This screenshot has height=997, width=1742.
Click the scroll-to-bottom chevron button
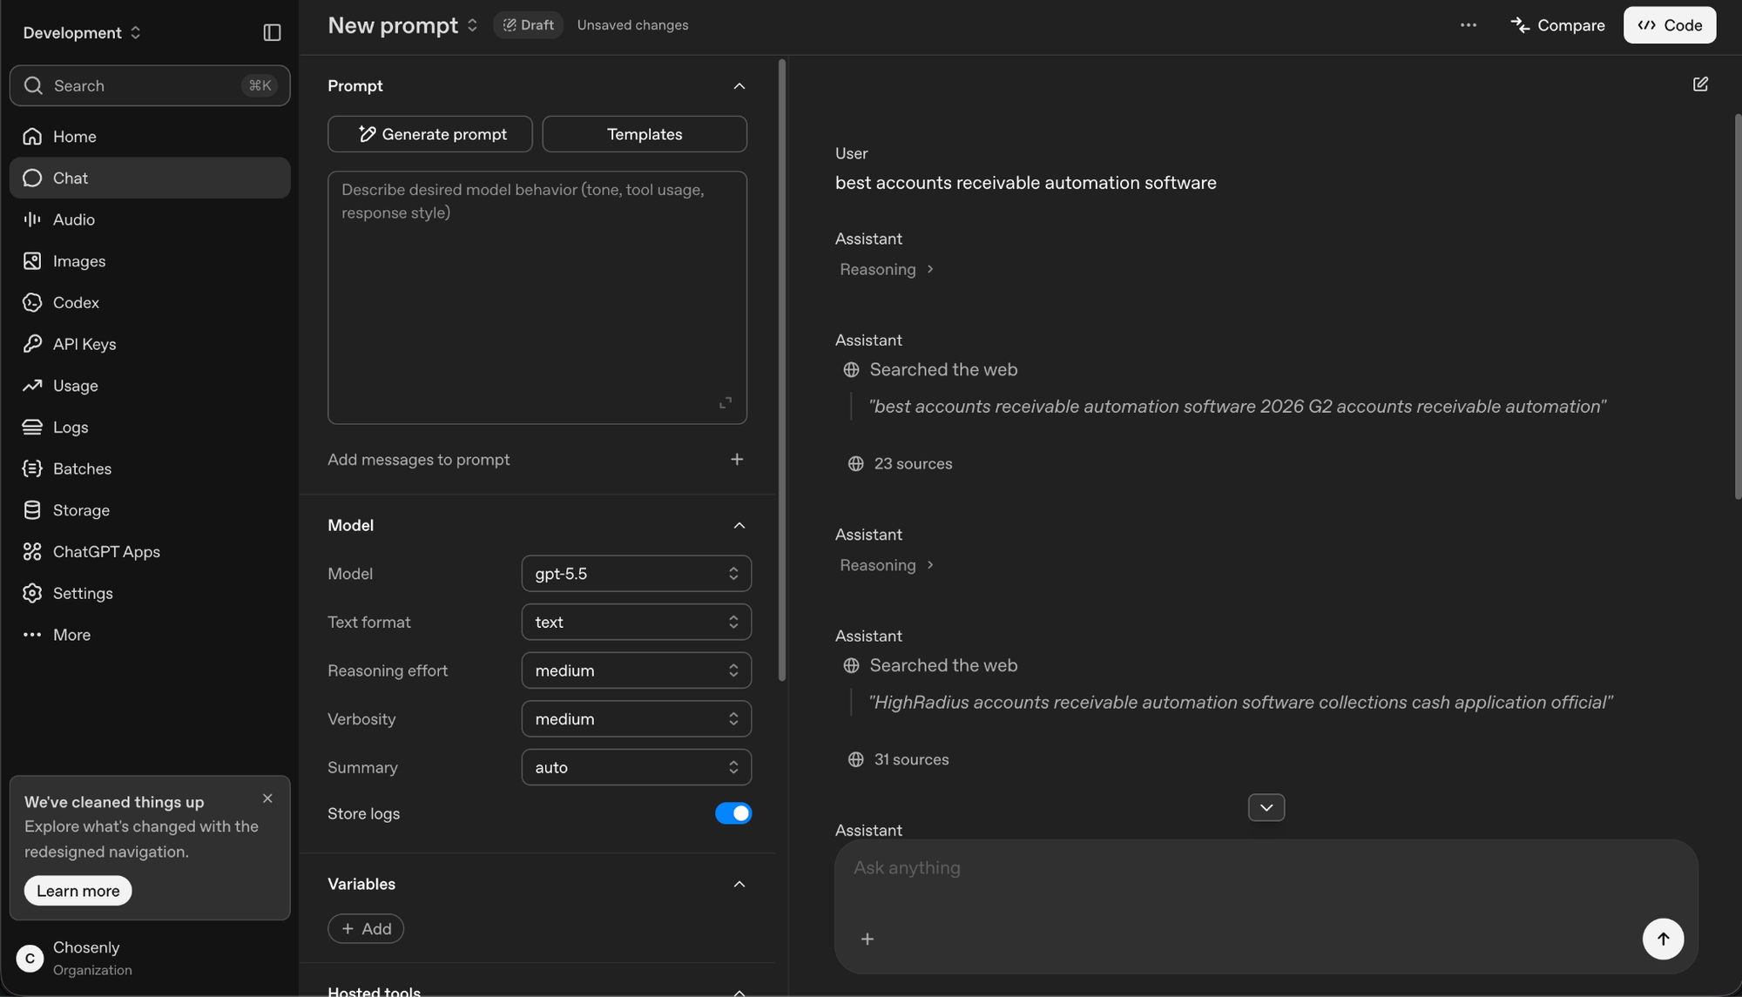point(1266,807)
